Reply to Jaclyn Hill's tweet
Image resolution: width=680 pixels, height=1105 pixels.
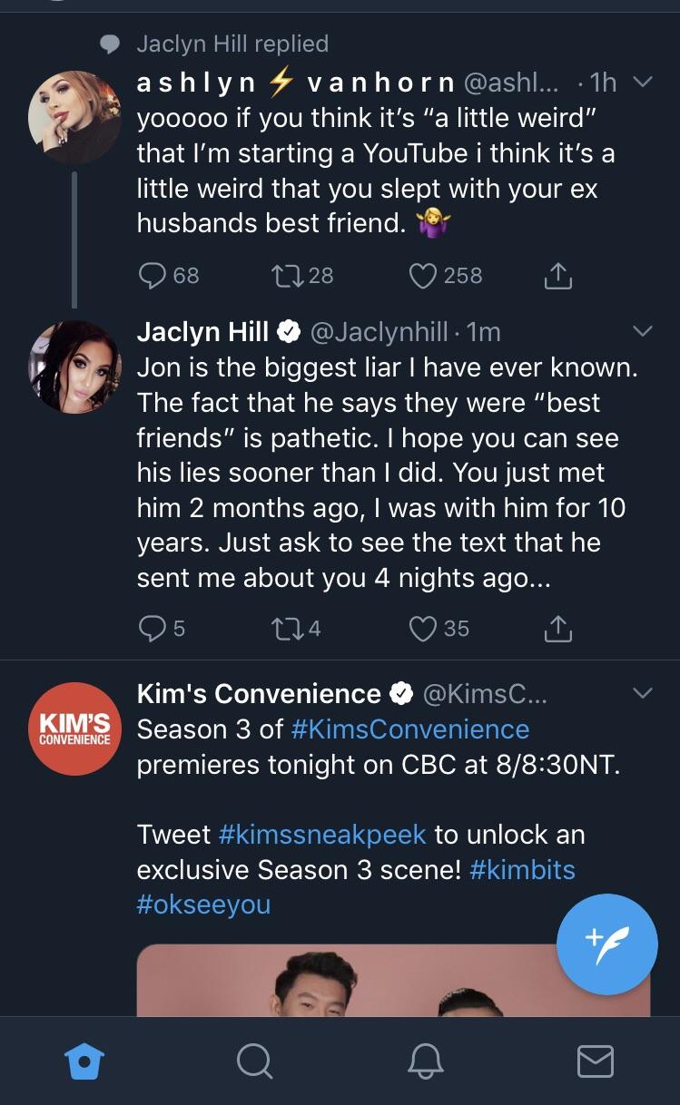pos(152,628)
